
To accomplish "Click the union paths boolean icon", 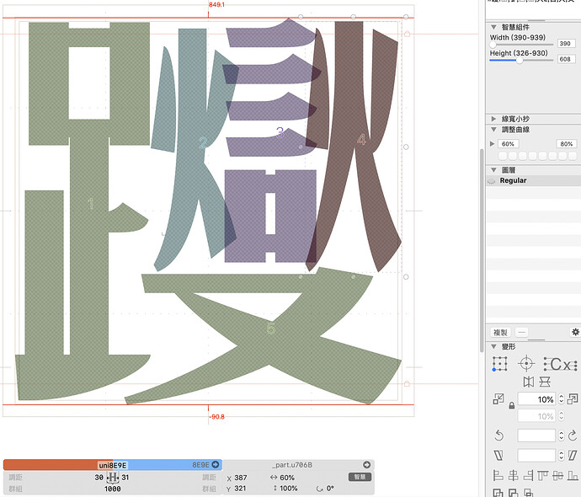I will 498,493.
